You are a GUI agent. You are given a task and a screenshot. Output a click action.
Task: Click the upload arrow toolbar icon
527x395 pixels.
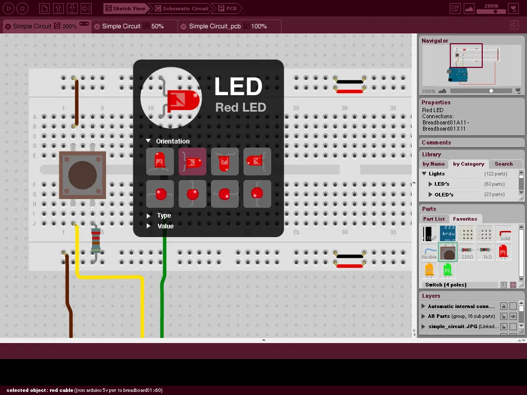[58, 8]
